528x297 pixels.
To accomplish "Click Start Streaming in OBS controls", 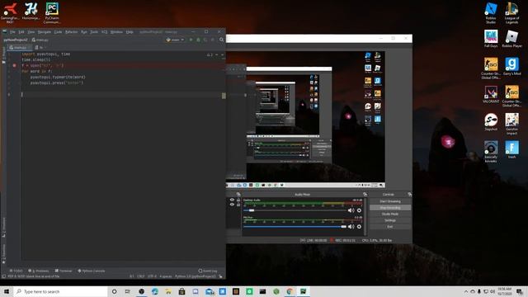I will [x=390, y=201].
